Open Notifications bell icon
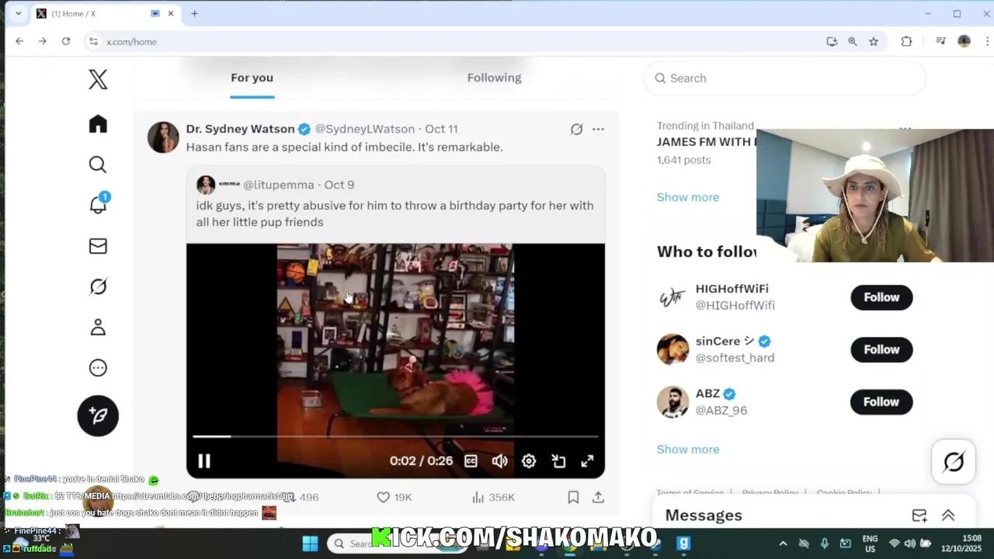This screenshot has width=994, height=559. 98,204
